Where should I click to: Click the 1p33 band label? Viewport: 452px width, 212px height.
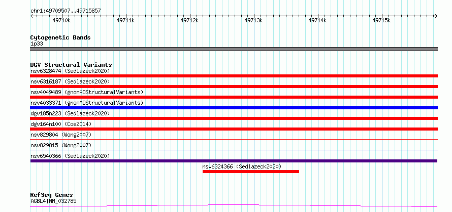click(37, 44)
